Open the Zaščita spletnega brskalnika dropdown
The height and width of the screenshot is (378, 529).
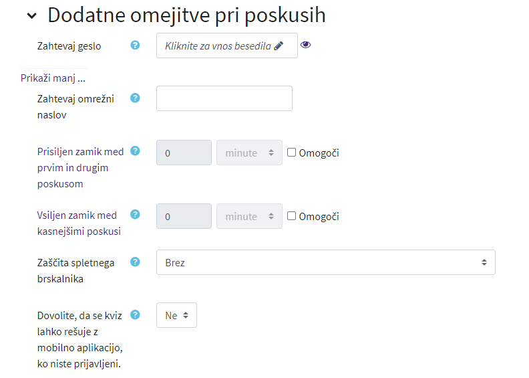[x=325, y=262]
